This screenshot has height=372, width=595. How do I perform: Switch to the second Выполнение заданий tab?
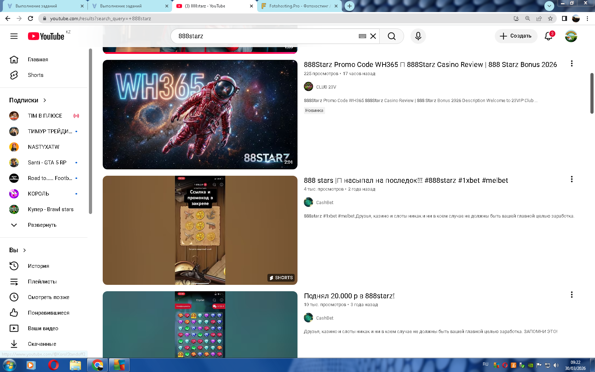pos(130,6)
